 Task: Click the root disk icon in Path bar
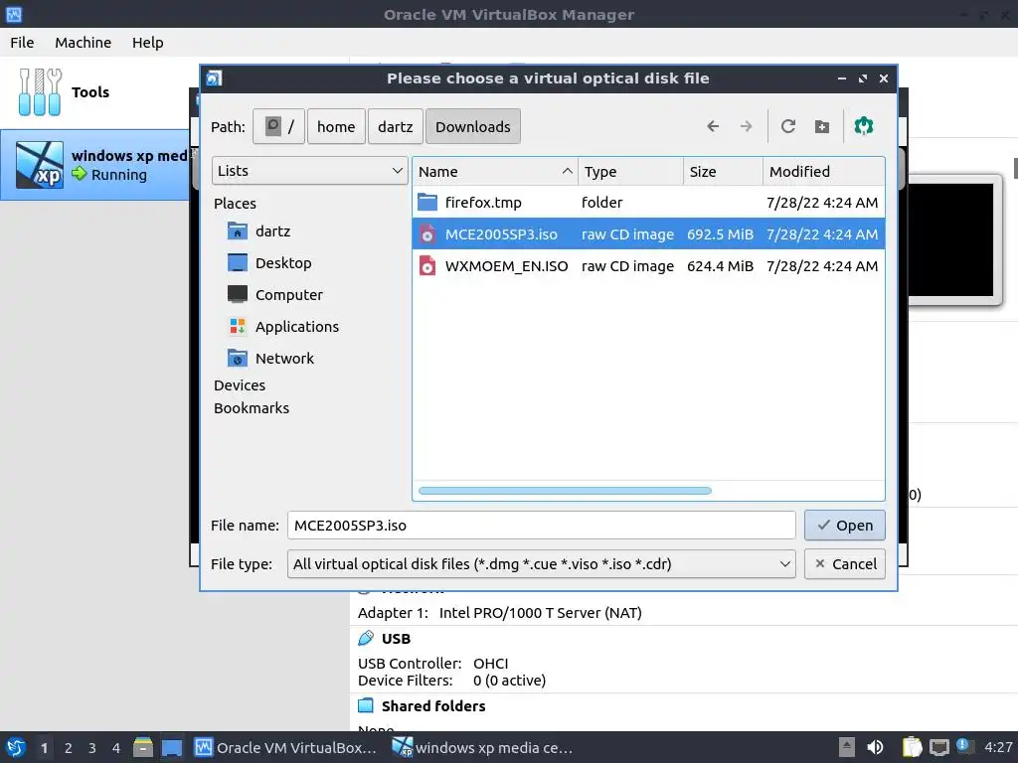273,126
